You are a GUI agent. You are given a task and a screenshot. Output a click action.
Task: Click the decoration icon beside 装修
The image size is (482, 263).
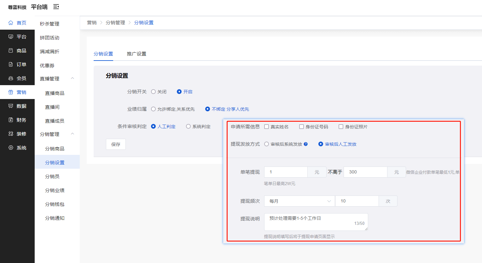pos(11,134)
